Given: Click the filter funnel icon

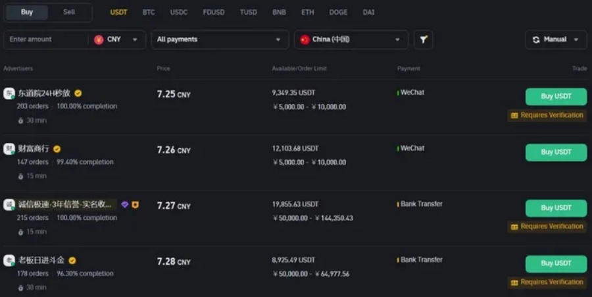Looking at the screenshot, I should pos(423,40).
